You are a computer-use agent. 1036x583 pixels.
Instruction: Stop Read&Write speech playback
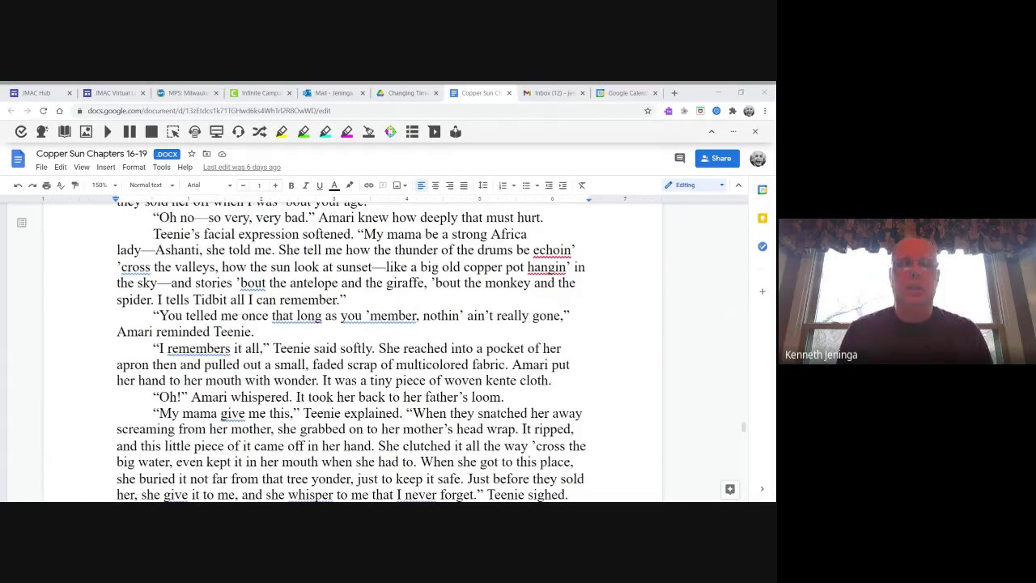151,132
